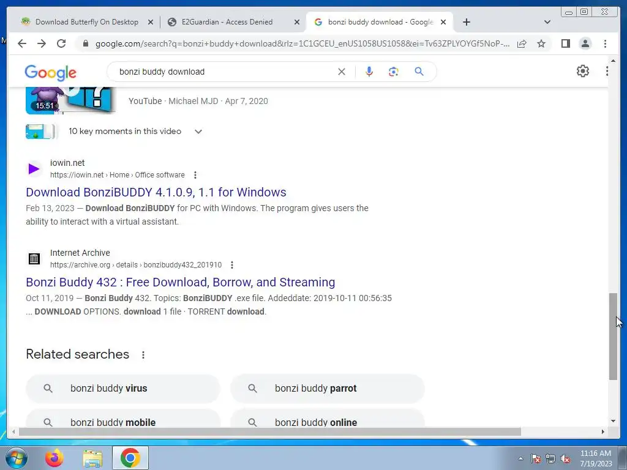Open the Windows Start menu

tap(16, 458)
